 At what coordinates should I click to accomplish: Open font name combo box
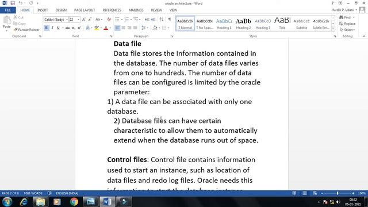point(56,20)
